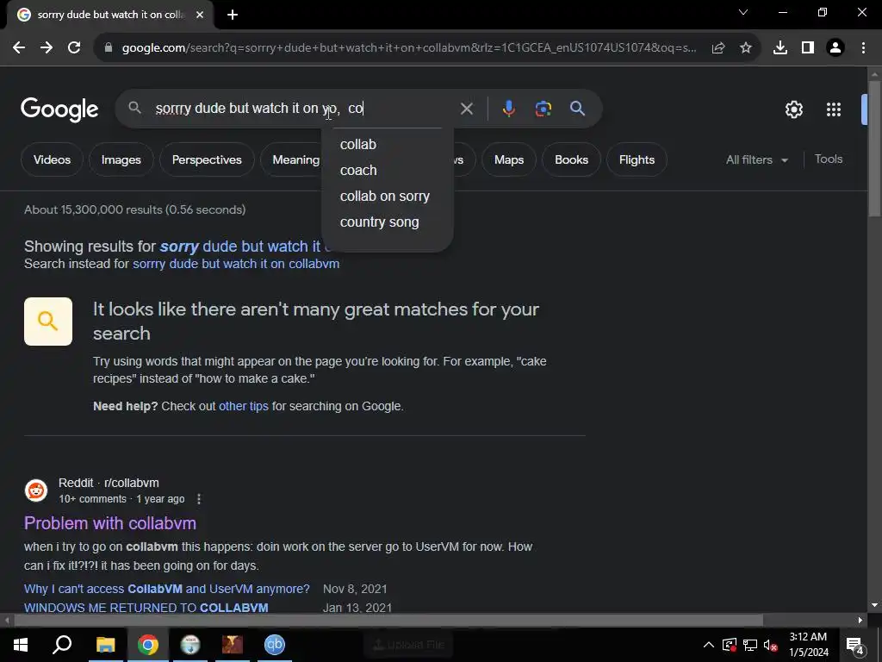Image resolution: width=882 pixels, height=662 pixels.
Task: Click the Google logo
Action: pyautogui.click(x=59, y=109)
